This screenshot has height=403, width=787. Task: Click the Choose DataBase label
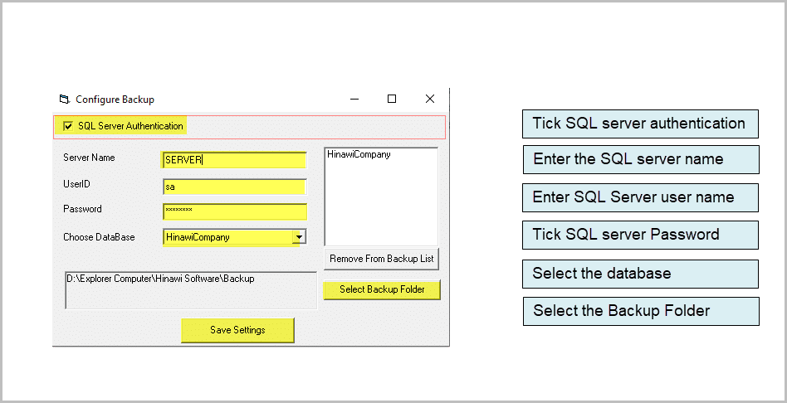99,237
